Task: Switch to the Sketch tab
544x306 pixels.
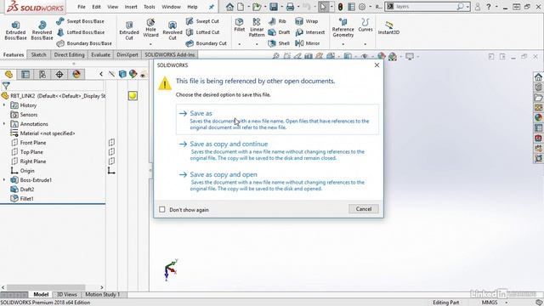Action: click(38, 54)
